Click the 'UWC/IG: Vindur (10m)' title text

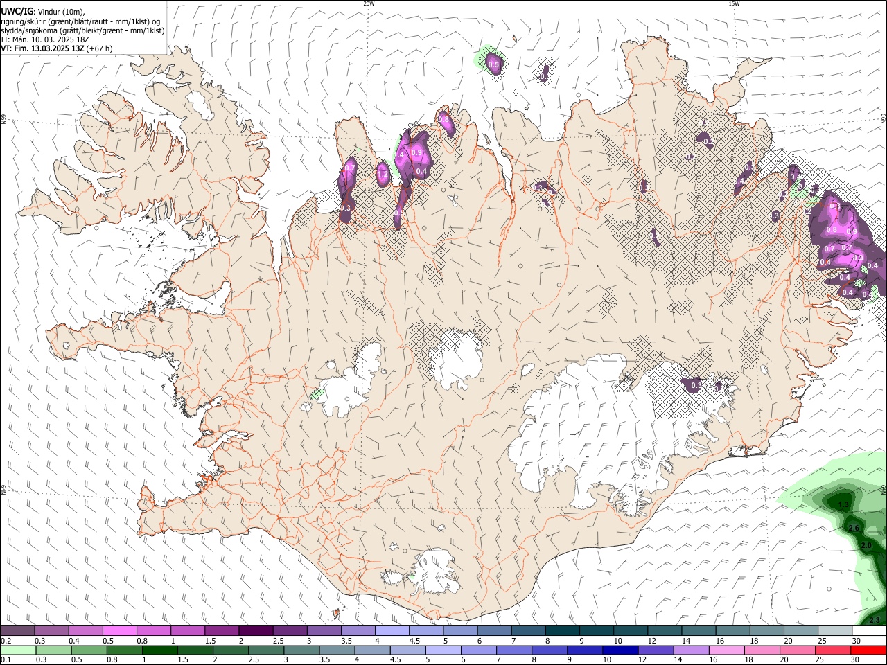click(42, 11)
